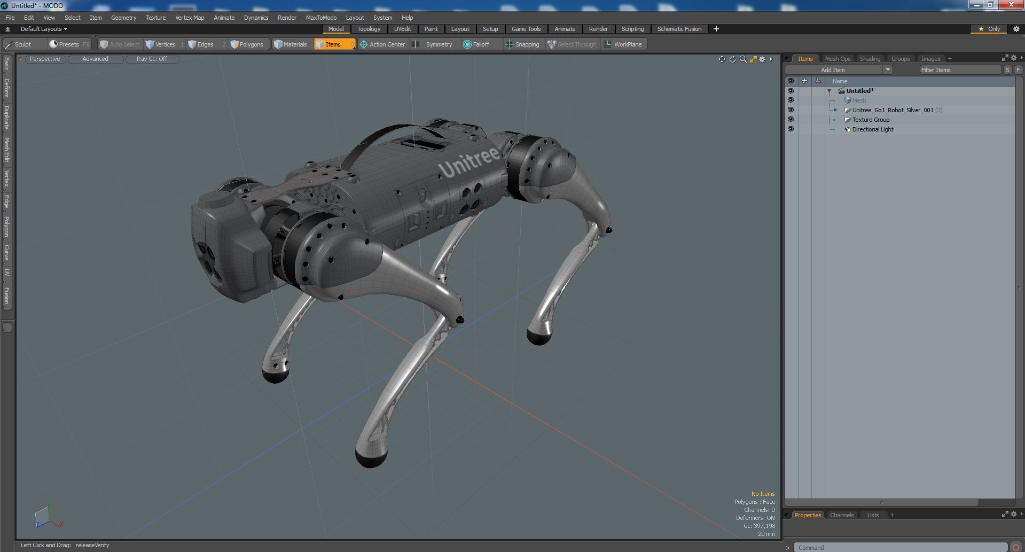Select the Directional Light item
1025x552 pixels.
coord(872,129)
